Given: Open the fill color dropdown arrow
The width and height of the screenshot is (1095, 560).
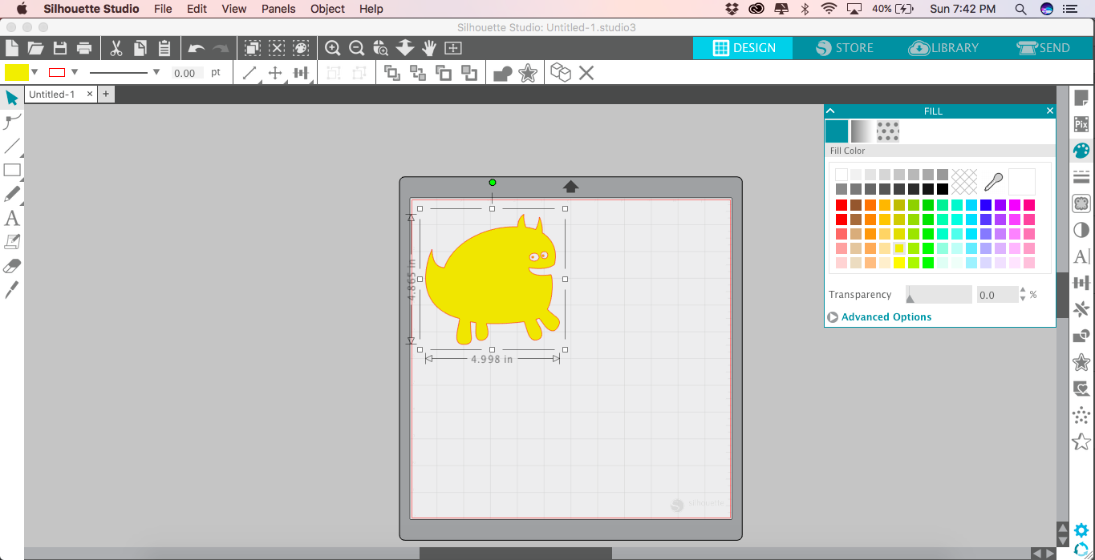Looking at the screenshot, I should [x=34, y=72].
